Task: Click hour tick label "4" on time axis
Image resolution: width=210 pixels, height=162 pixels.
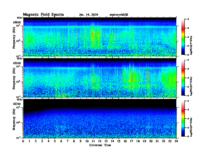Action: coord(49,141)
